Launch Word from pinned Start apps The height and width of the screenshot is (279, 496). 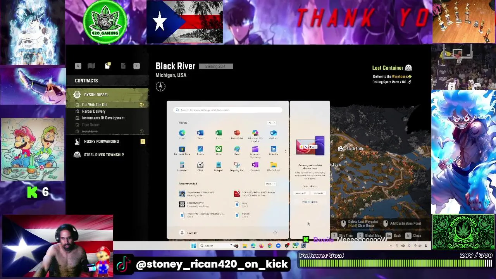(200, 134)
